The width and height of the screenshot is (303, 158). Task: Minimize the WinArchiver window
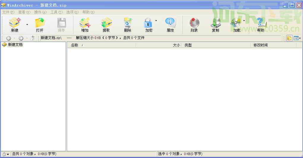click(x=285, y=5)
